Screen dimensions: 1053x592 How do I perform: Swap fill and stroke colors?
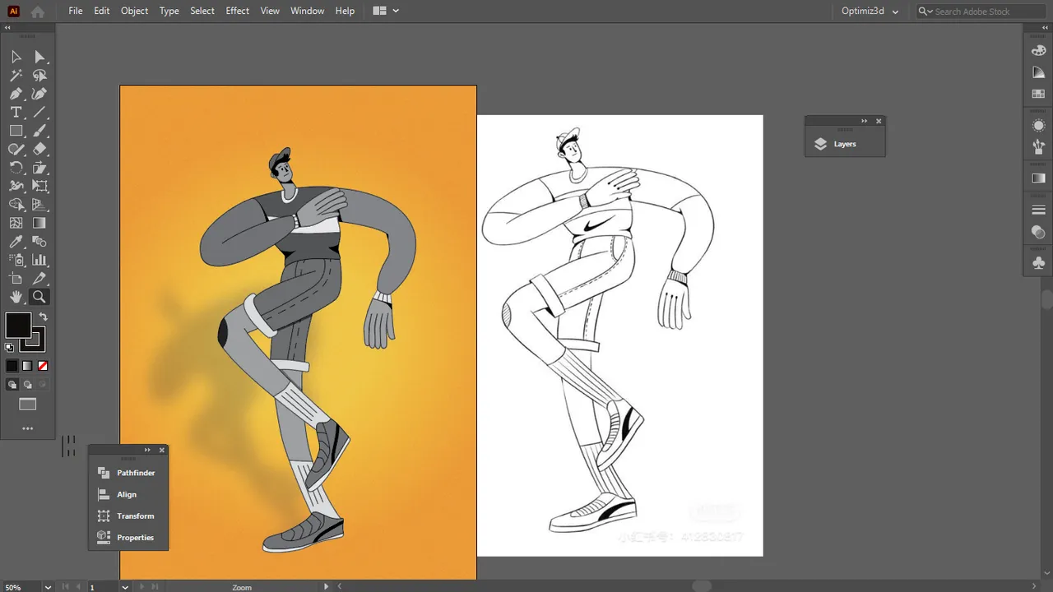[43, 317]
